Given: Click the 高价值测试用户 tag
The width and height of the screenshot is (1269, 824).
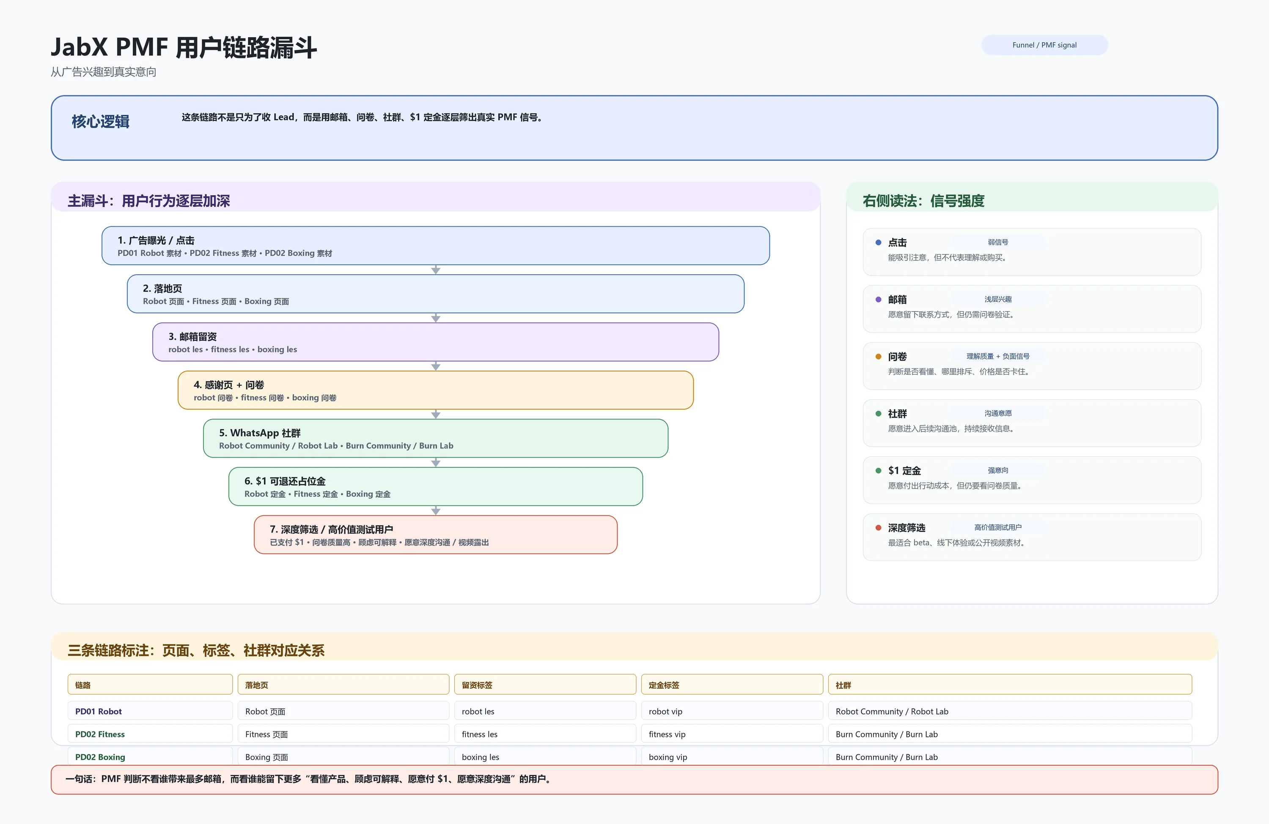Looking at the screenshot, I should (x=997, y=527).
